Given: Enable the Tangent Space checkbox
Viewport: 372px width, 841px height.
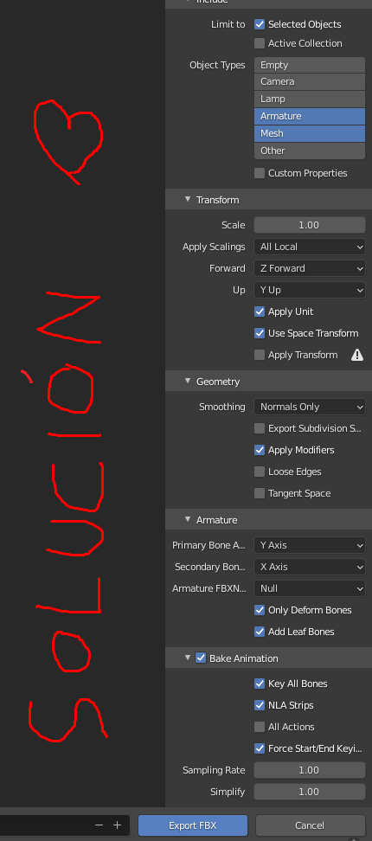Looking at the screenshot, I should click(260, 493).
